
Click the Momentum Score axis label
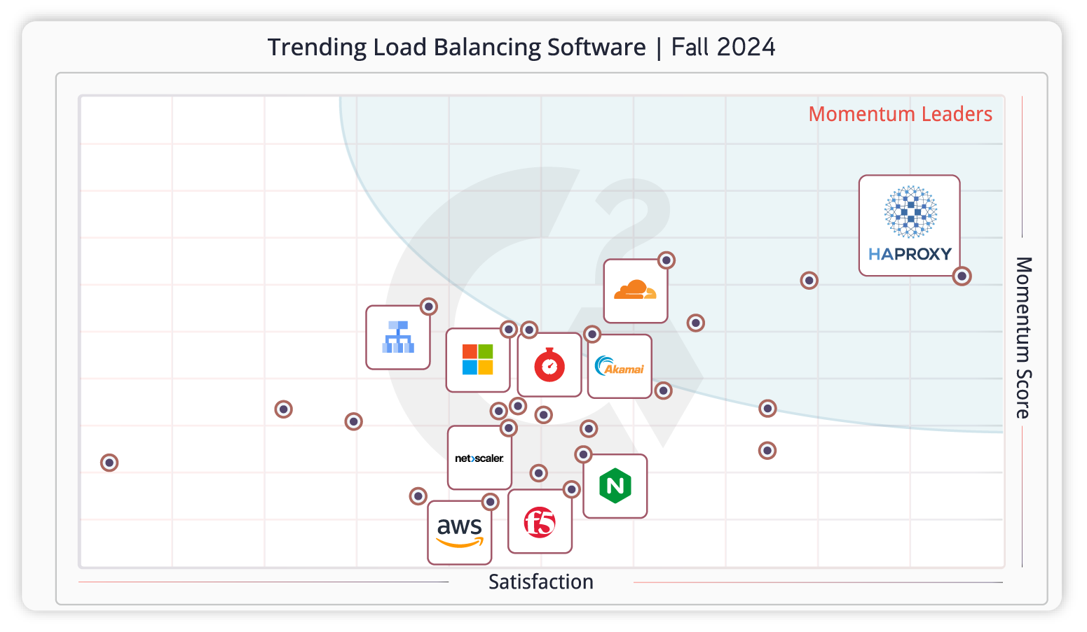1024,338
